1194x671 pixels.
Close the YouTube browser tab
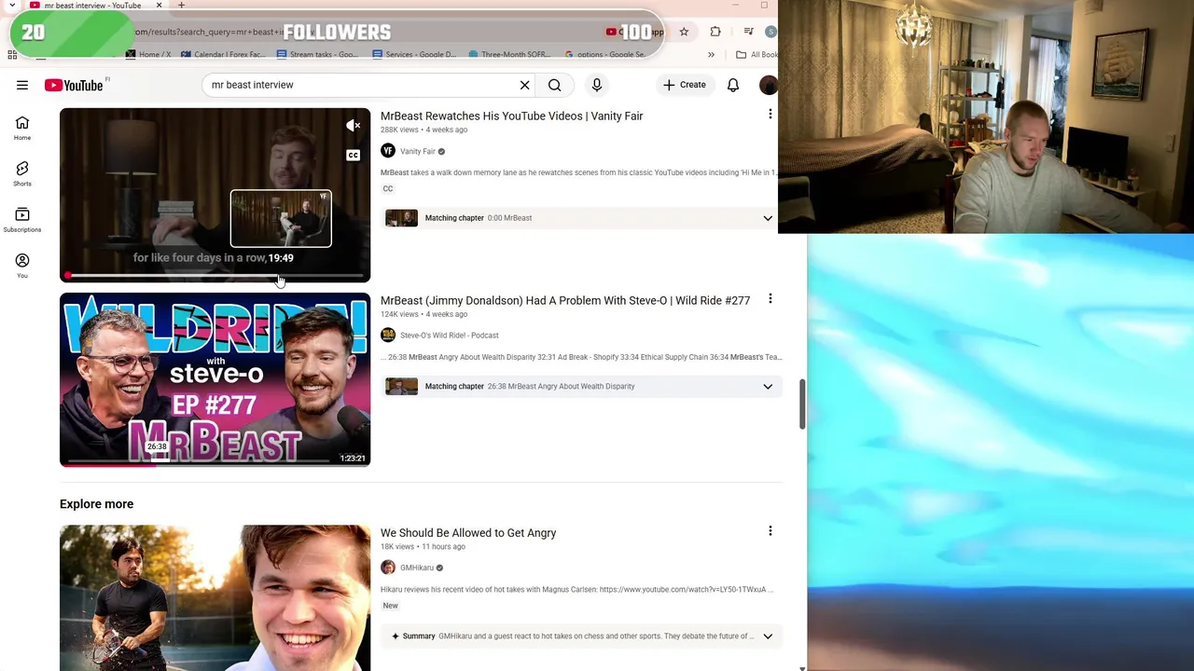[x=159, y=6]
